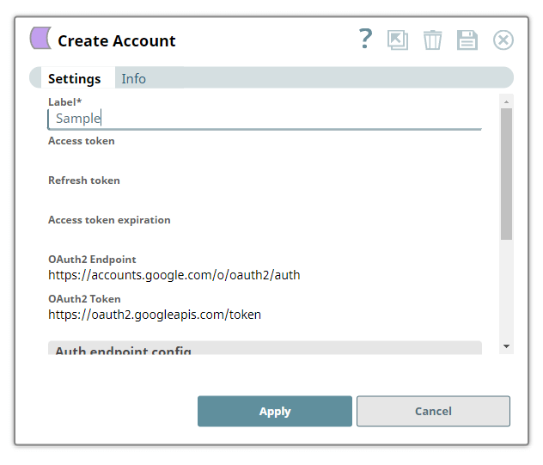This screenshot has width=543, height=465.
Task: Click the Label input field
Action: (x=264, y=119)
